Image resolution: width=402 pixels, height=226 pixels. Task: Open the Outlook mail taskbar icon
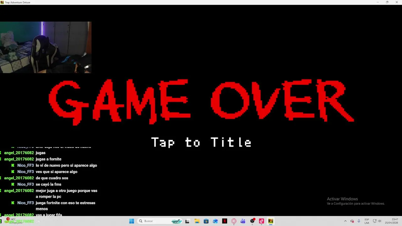click(215, 221)
